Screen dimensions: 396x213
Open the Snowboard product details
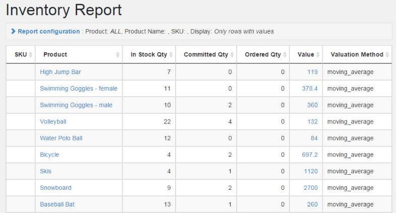(x=55, y=188)
